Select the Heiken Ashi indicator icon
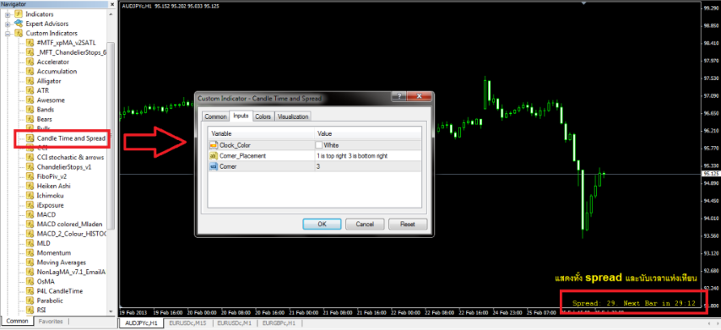This screenshot has height=330, width=721. [30, 187]
